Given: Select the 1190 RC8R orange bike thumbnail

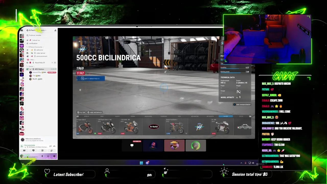Looking at the screenshot, I should pos(131,126).
